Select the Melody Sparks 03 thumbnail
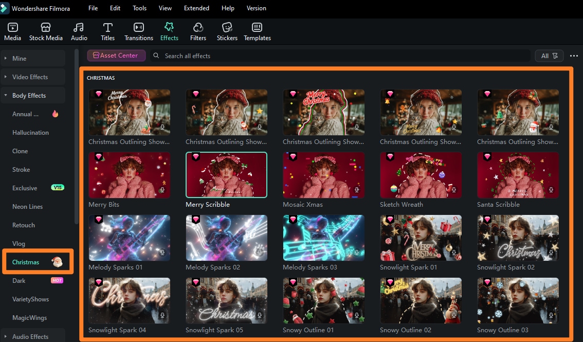Image resolution: width=583 pixels, height=342 pixels. (x=323, y=238)
